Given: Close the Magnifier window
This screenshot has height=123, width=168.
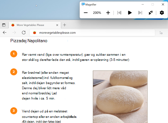Looking at the screenshot, I should tap(163, 5).
